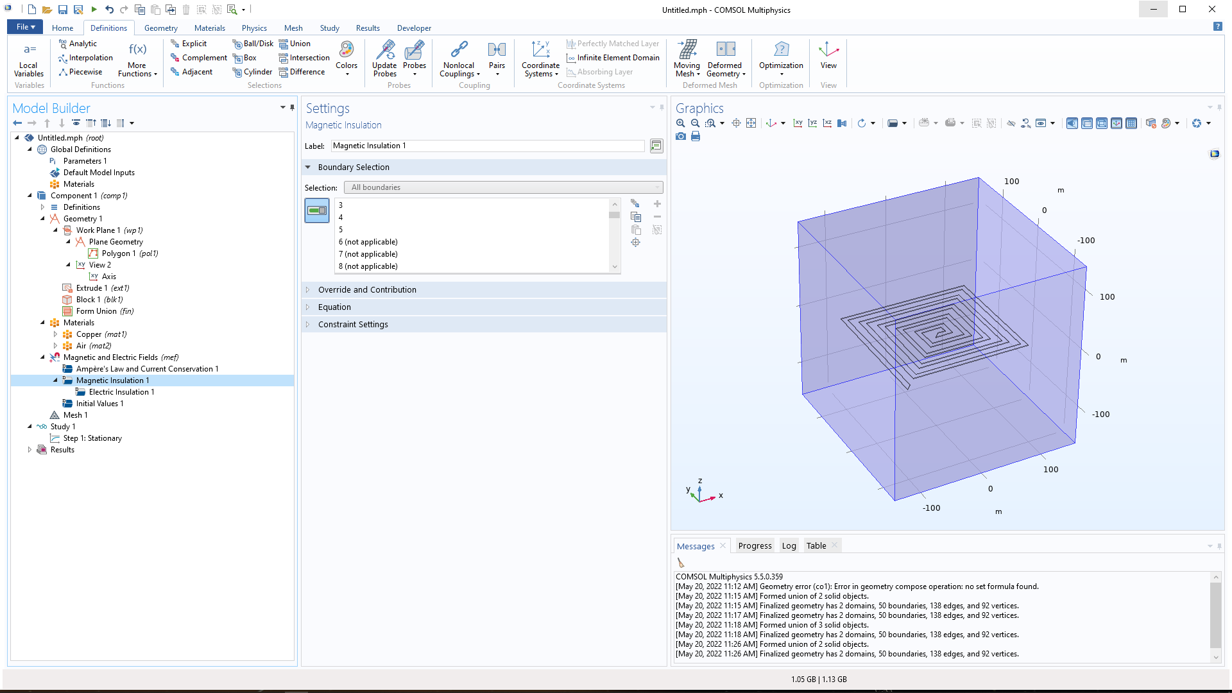Image resolution: width=1232 pixels, height=693 pixels.
Task: Click the Explicit selection button
Action: pos(194,44)
